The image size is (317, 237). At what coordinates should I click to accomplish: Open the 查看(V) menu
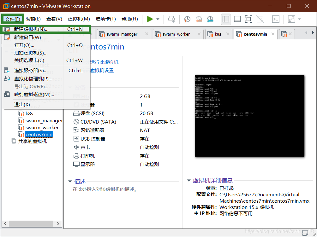click(x=54, y=19)
